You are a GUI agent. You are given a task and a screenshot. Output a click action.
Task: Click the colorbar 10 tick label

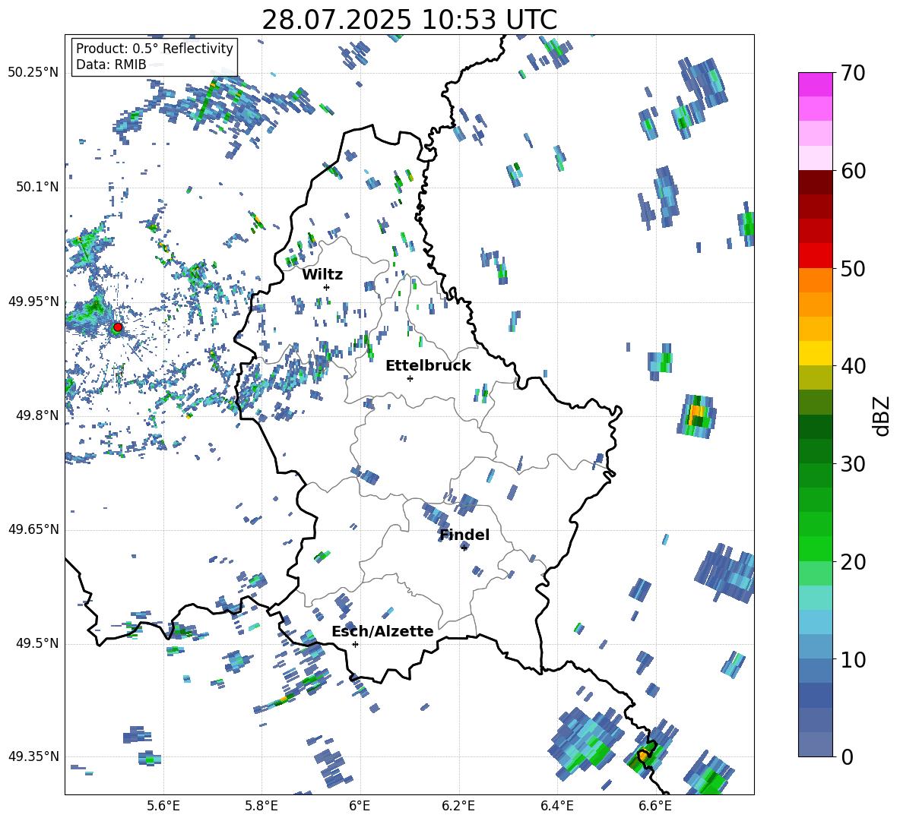click(853, 659)
